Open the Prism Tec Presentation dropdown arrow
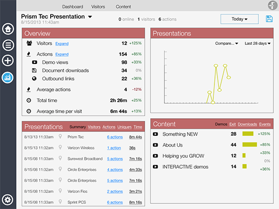 [x=90, y=17]
